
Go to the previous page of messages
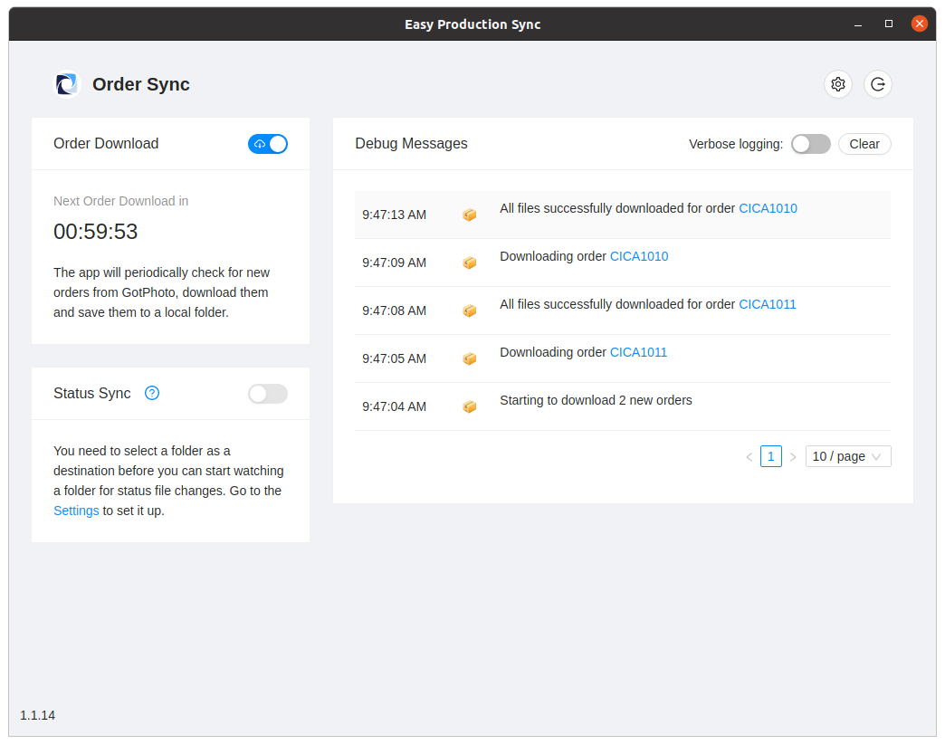(749, 457)
